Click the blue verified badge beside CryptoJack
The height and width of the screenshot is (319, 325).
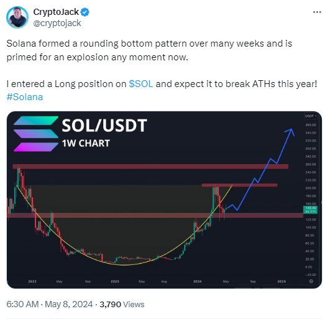pos(85,12)
